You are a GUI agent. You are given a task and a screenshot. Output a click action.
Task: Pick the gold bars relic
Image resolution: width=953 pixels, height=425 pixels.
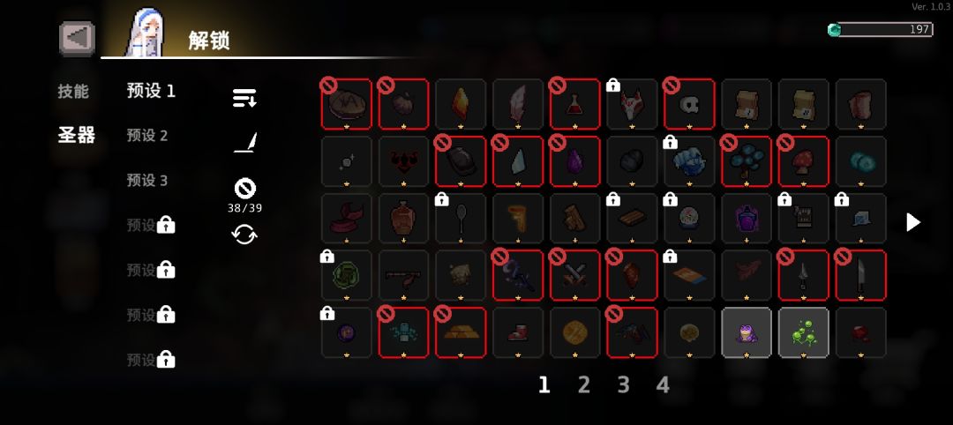tap(461, 332)
